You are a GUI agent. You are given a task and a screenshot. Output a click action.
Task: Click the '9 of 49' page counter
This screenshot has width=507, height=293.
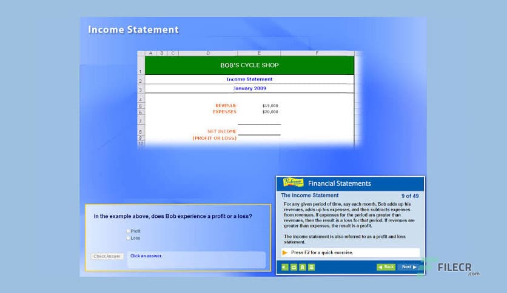(410, 196)
